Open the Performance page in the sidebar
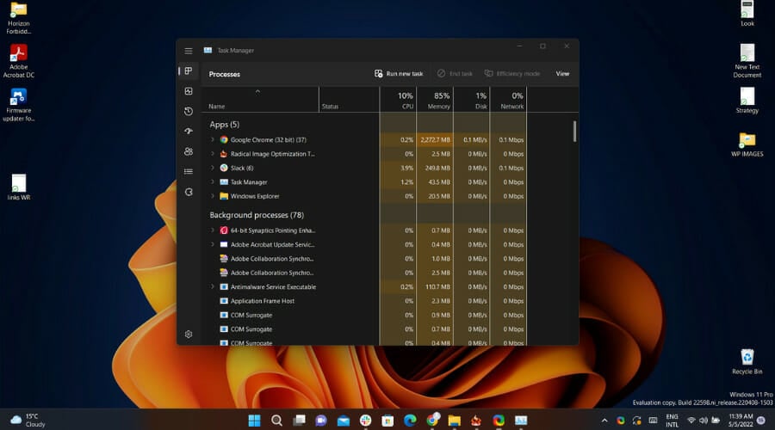 (x=189, y=91)
